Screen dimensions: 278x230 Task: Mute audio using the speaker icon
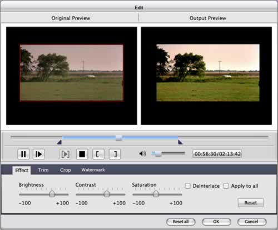142,153
